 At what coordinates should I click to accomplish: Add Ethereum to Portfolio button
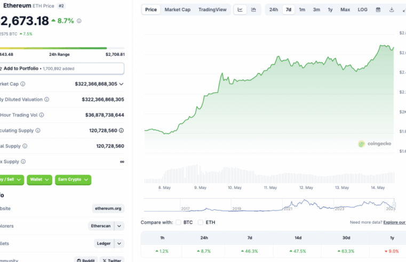62,69
